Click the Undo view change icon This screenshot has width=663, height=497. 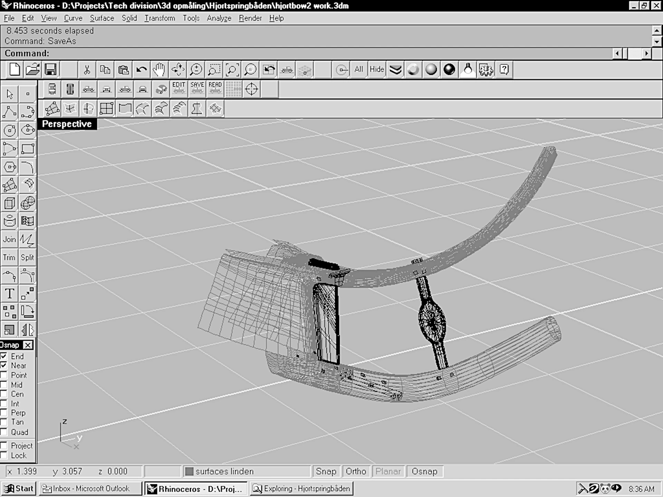tap(269, 70)
